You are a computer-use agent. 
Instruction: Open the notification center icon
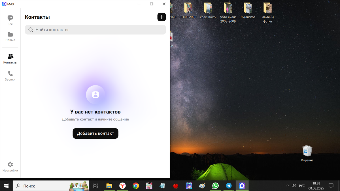[x=331, y=186]
